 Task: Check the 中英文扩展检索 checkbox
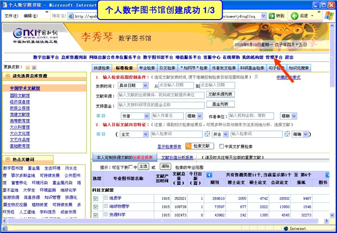click(x=221, y=146)
